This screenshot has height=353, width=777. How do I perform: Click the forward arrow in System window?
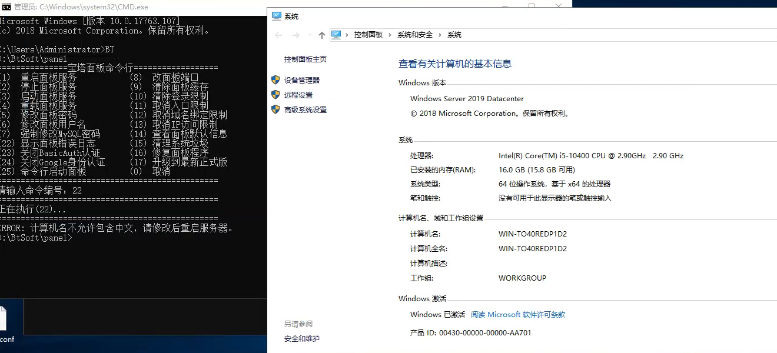[296, 35]
